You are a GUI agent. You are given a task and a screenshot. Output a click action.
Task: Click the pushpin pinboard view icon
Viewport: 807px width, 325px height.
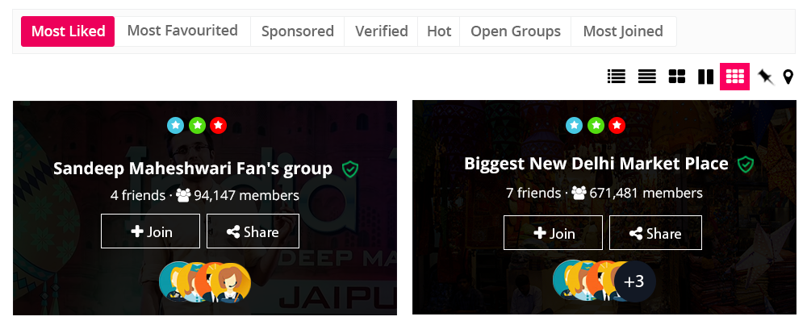(x=765, y=77)
